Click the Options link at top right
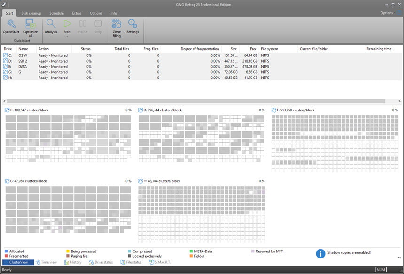The width and height of the screenshot is (404, 274). coord(387,13)
